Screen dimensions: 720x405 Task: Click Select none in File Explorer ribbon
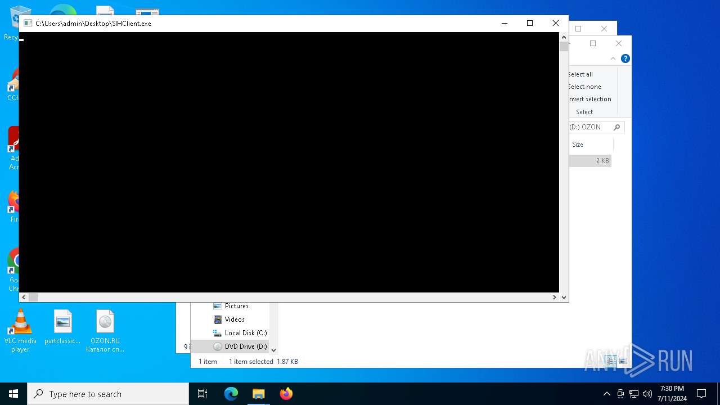click(584, 87)
